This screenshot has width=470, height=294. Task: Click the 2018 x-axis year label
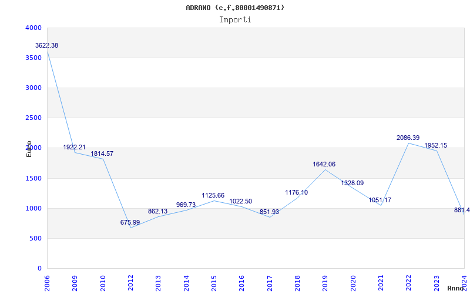point(297,283)
